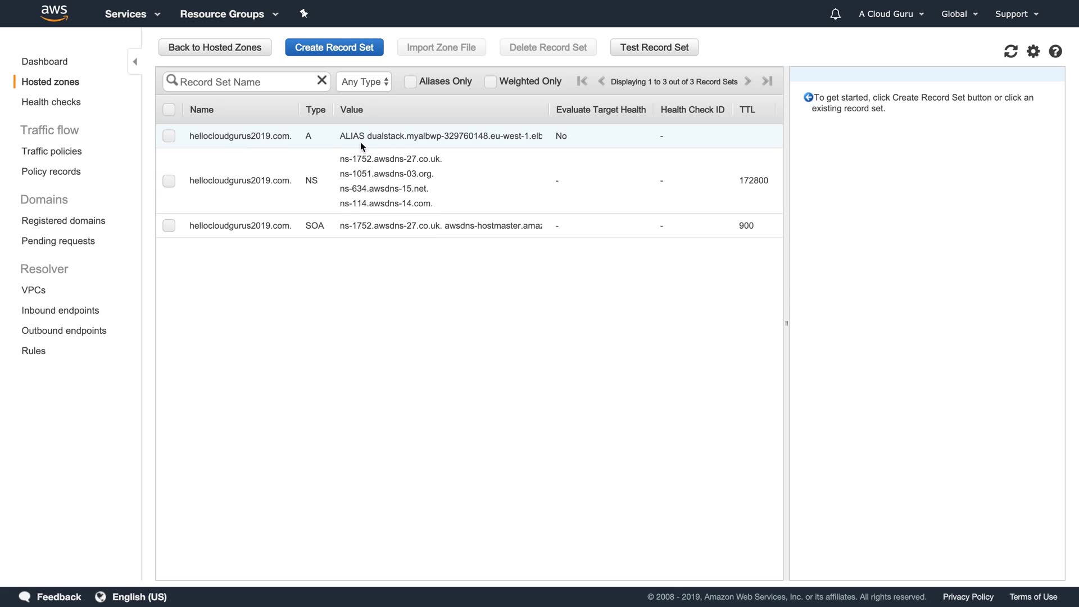Click the pin shortcut icon in header

click(x=304, y=13)
